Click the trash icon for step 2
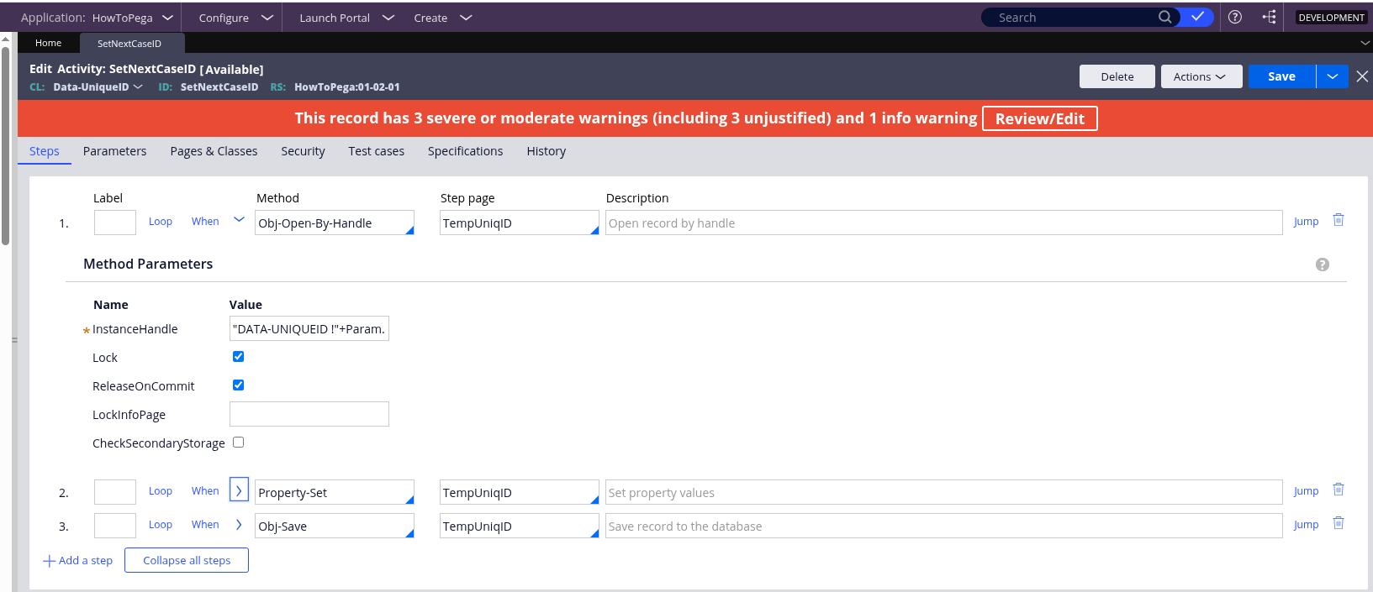Image resolution: width=1373 pixels, height=592 pixels. coord(1339,490)
